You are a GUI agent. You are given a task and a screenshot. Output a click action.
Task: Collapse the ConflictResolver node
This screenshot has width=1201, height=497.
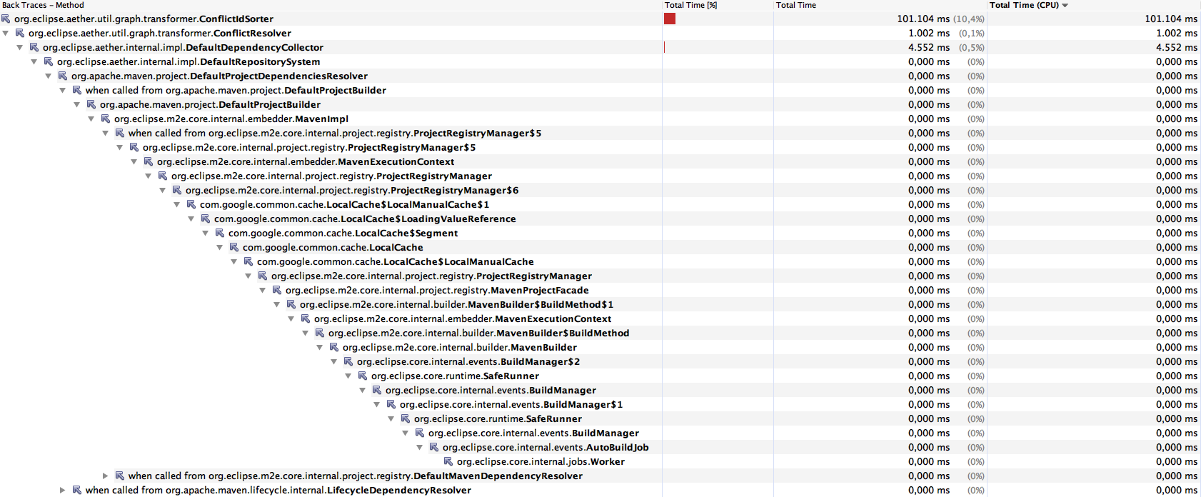click(6, 33)
